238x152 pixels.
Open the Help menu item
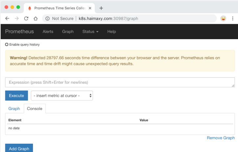(111, 32)
